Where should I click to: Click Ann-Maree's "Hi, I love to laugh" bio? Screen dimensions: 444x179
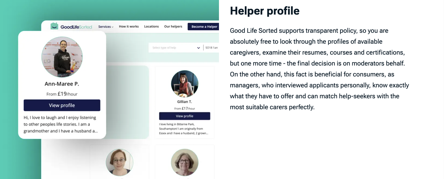click(x=60, y=124)
